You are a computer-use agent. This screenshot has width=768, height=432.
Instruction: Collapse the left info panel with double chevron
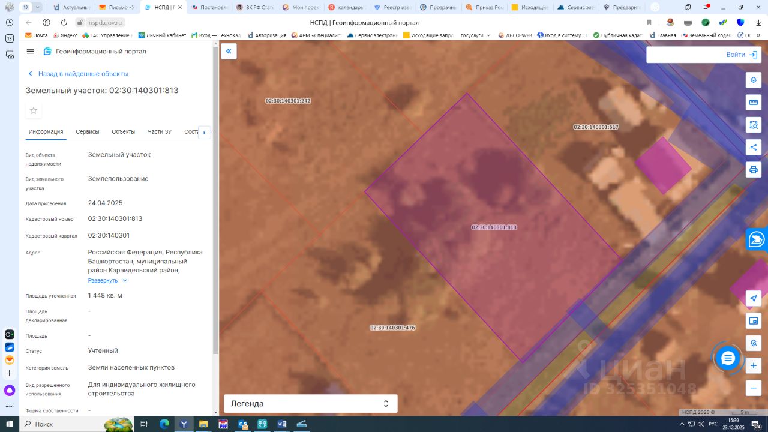(229, 52)
